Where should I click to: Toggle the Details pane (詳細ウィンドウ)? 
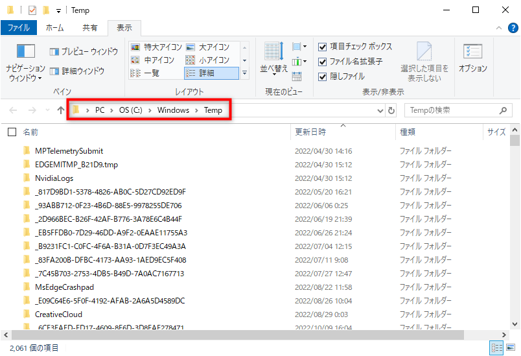pyautogui.click(x=77, y=71)
